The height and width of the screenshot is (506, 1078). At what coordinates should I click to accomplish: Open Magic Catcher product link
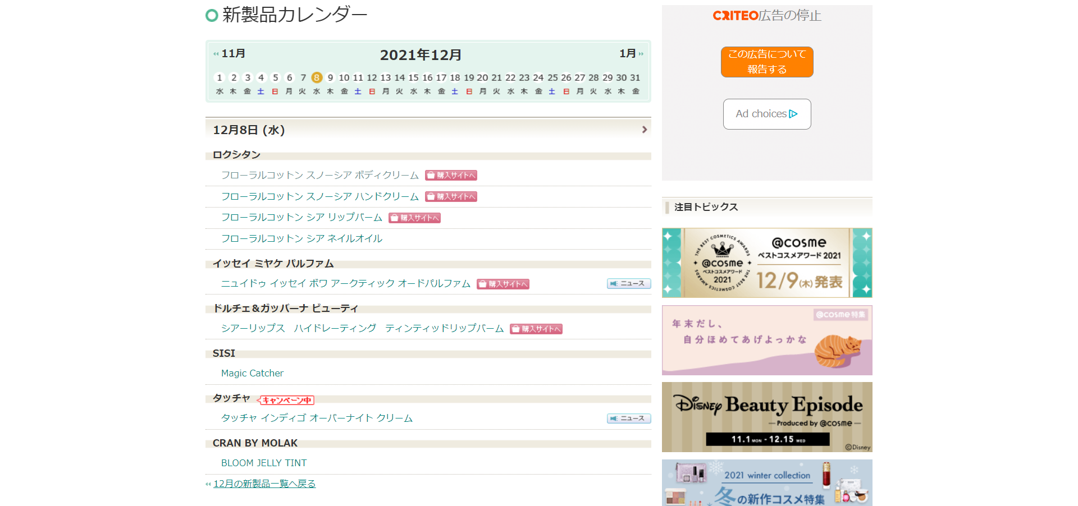(252, 373)
